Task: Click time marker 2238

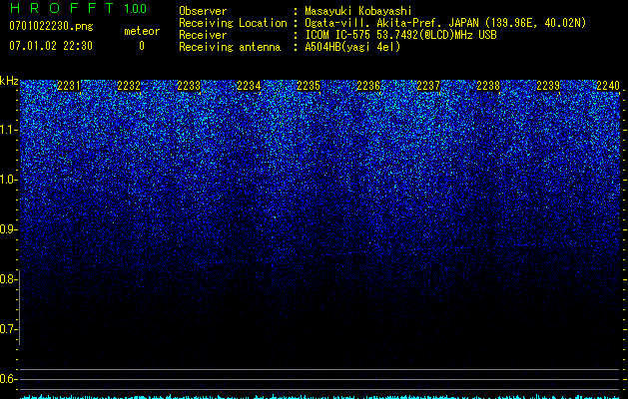Action: click(488, 86)
